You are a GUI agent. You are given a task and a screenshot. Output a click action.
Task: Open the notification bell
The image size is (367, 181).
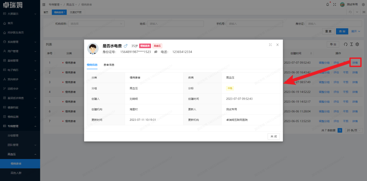click(x=328, y=4)
